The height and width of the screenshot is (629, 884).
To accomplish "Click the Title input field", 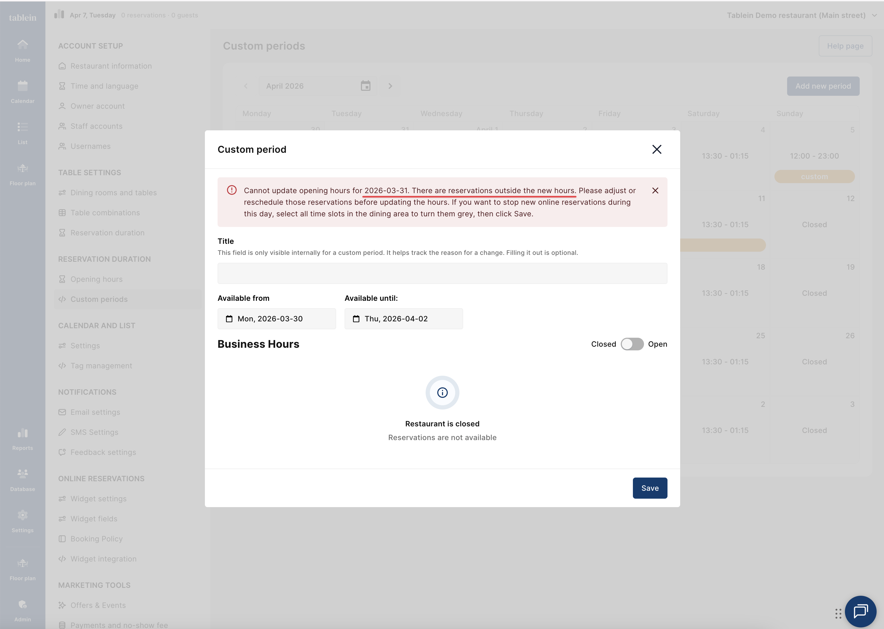I will [442, 273].
